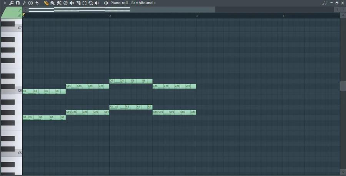
Task: Click the small triangle in the green corner
Action: click(x=20, y=15)
